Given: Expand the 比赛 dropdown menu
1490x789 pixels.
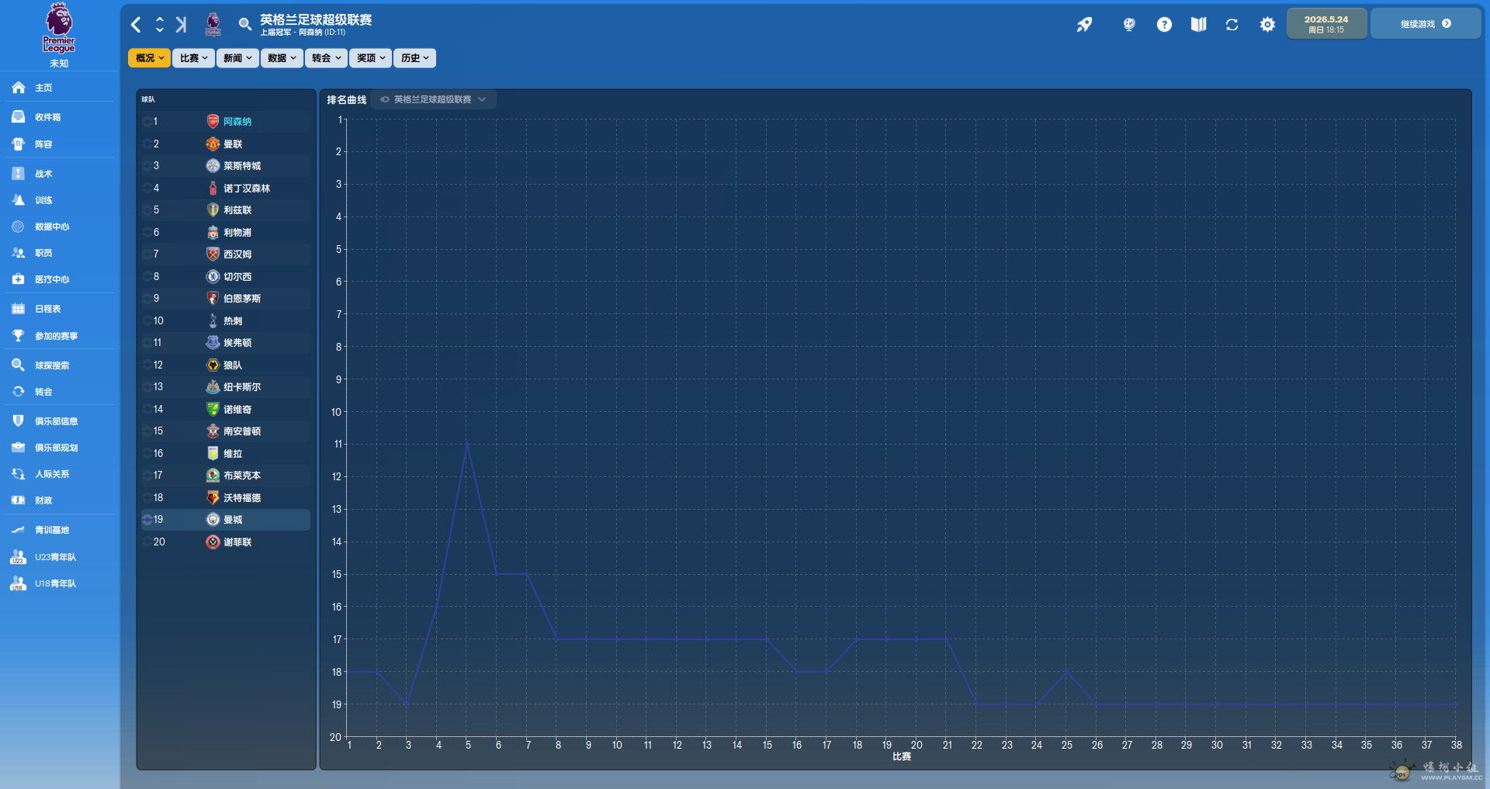Looking at the screenshot, I should tap(193, 58).
